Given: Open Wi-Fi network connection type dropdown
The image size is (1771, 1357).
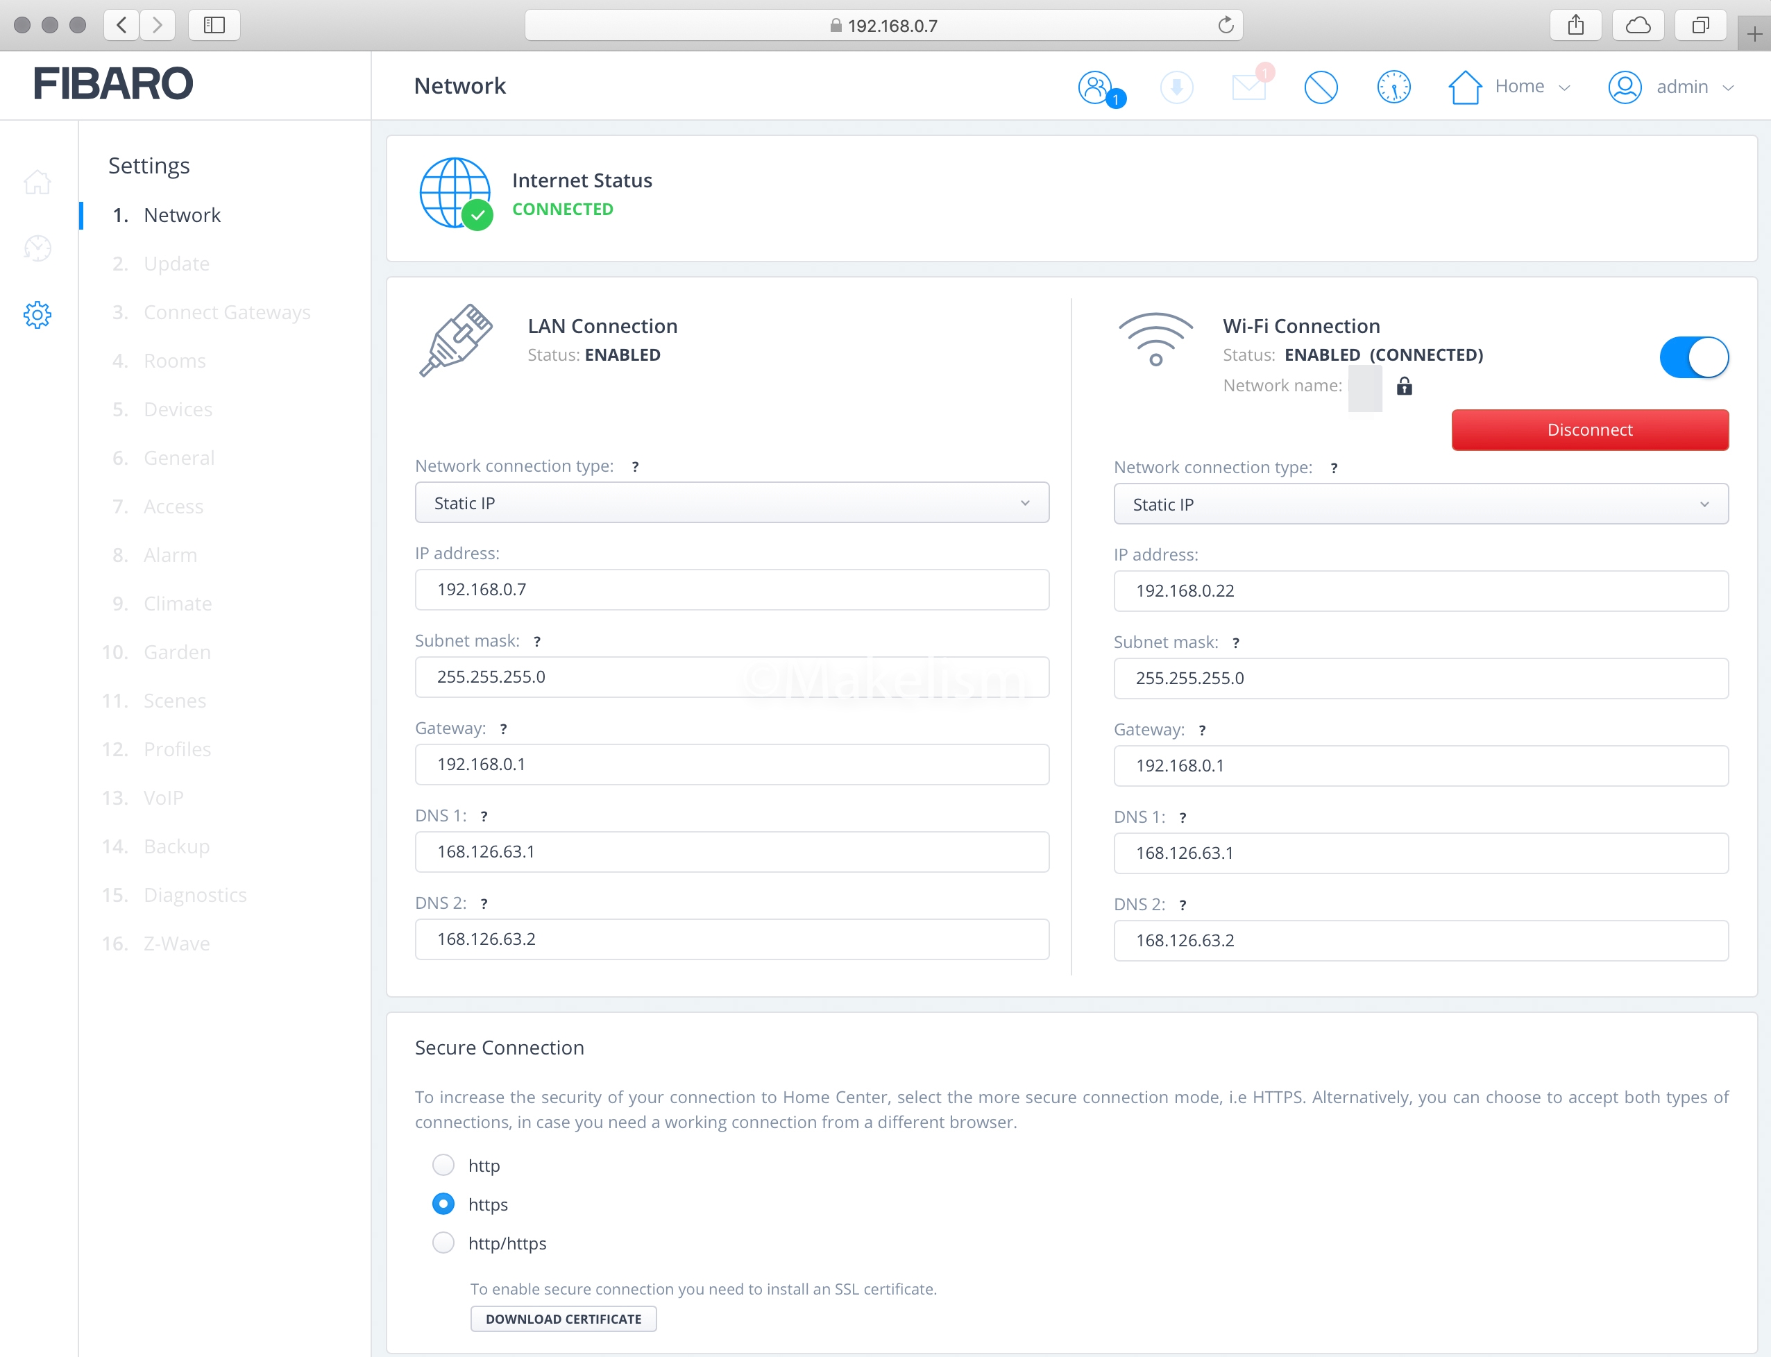Looking at the screenshot, I should point(1421,505).
